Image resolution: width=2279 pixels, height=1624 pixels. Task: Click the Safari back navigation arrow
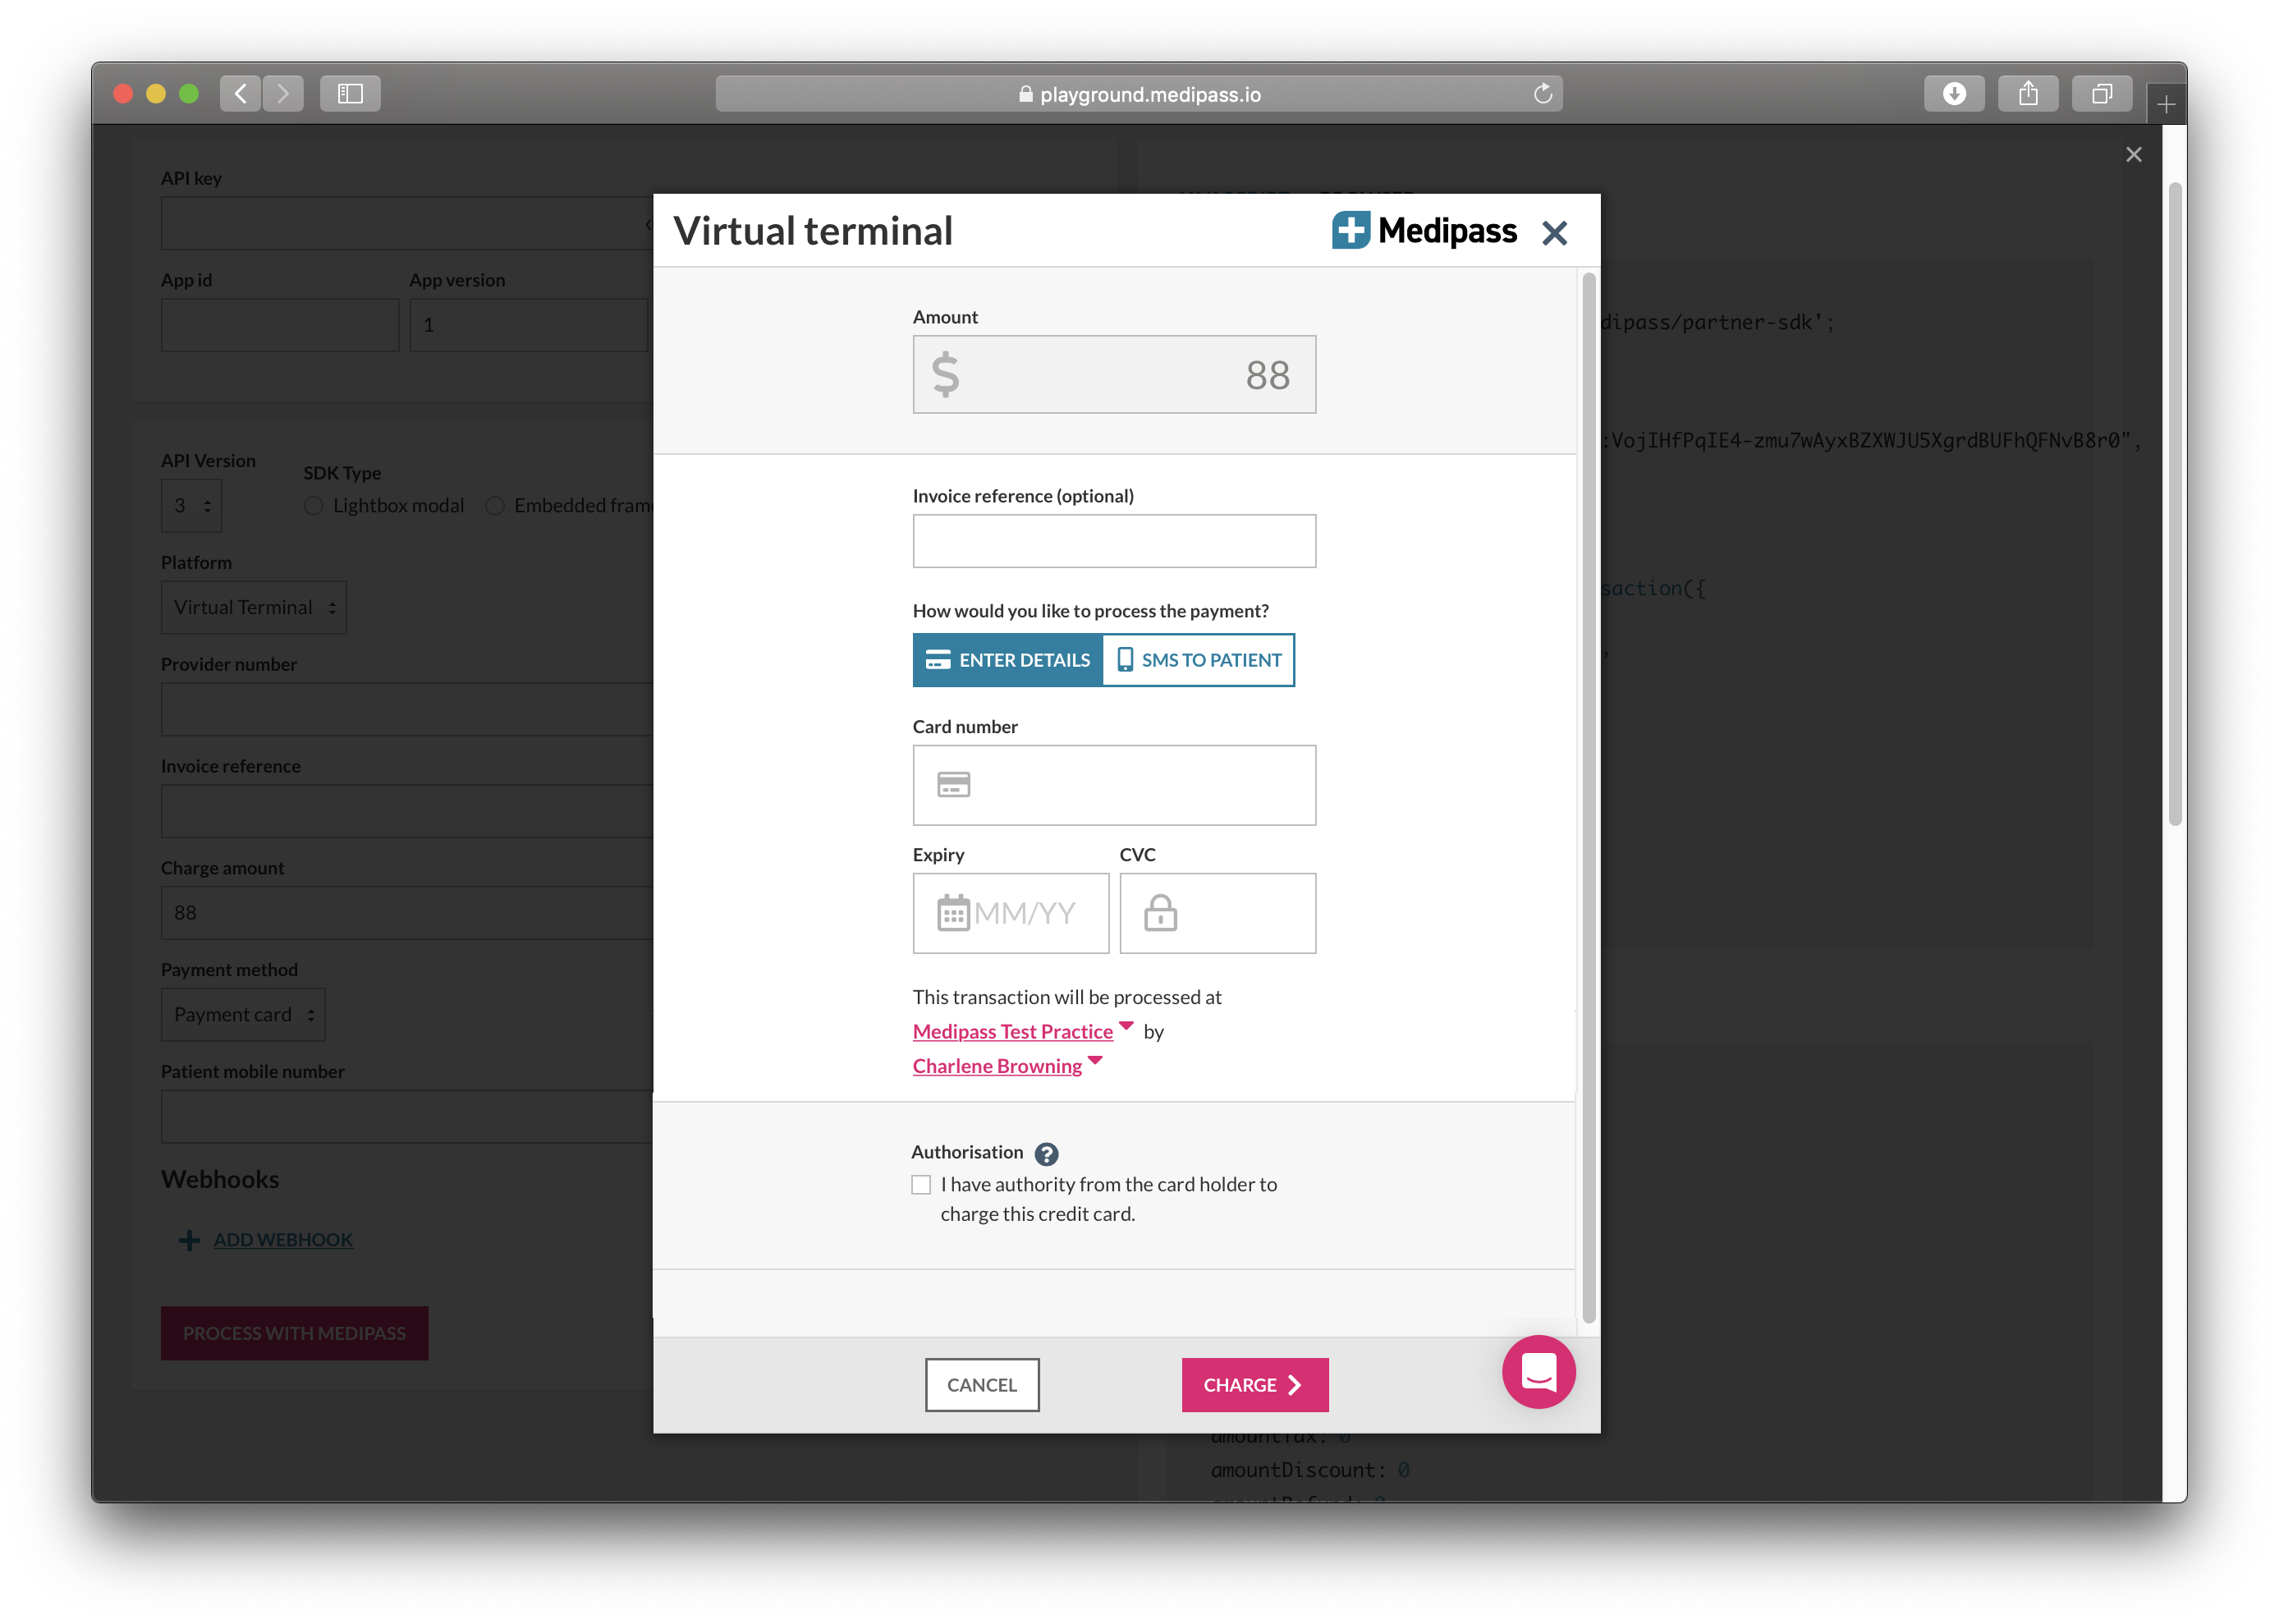click(x=241, y=94)
